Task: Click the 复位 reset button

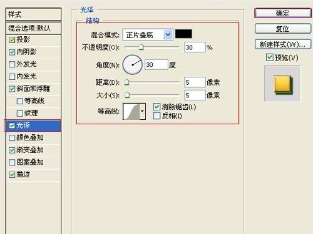Action: pos(283,29)
